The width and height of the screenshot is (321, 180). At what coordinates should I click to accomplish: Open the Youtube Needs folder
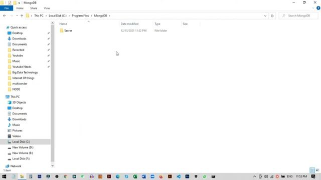(x=22, y=66)
